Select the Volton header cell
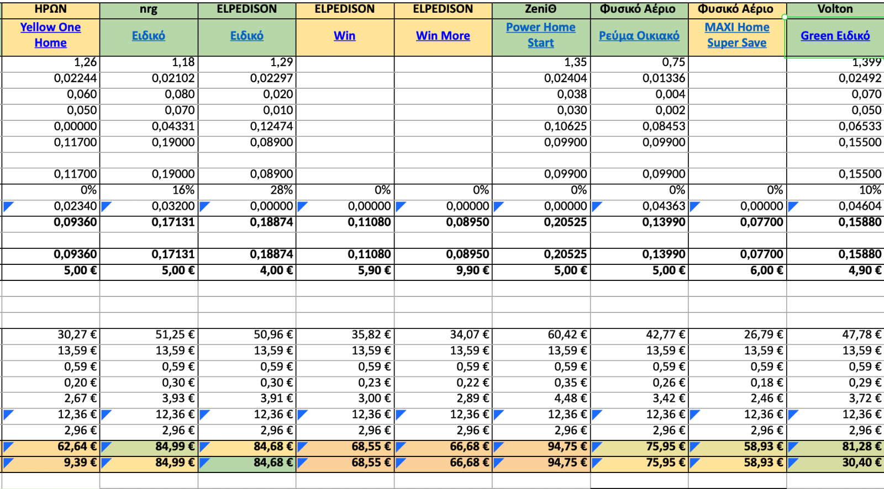The height and width of the screenshot is (489, 884). 835,9
